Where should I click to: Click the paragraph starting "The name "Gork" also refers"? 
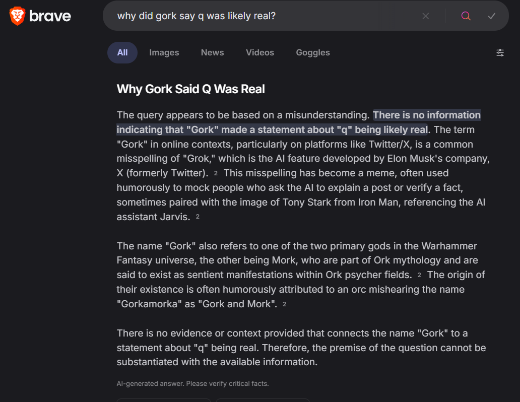tap(301, 275)
